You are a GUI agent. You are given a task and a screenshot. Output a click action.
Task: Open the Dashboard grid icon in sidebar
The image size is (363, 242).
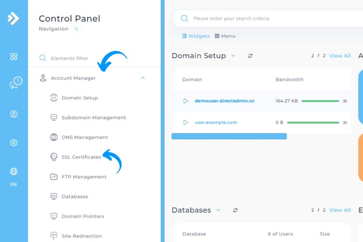pos(13,56)
